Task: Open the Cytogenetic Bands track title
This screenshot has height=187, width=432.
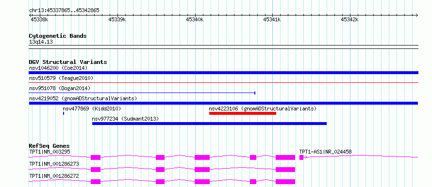Action: click(58, 36)
